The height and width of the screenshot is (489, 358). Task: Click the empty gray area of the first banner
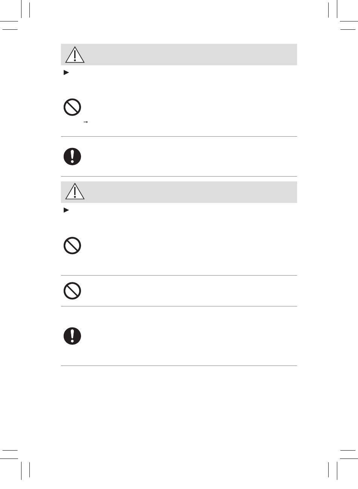point(190,55)
